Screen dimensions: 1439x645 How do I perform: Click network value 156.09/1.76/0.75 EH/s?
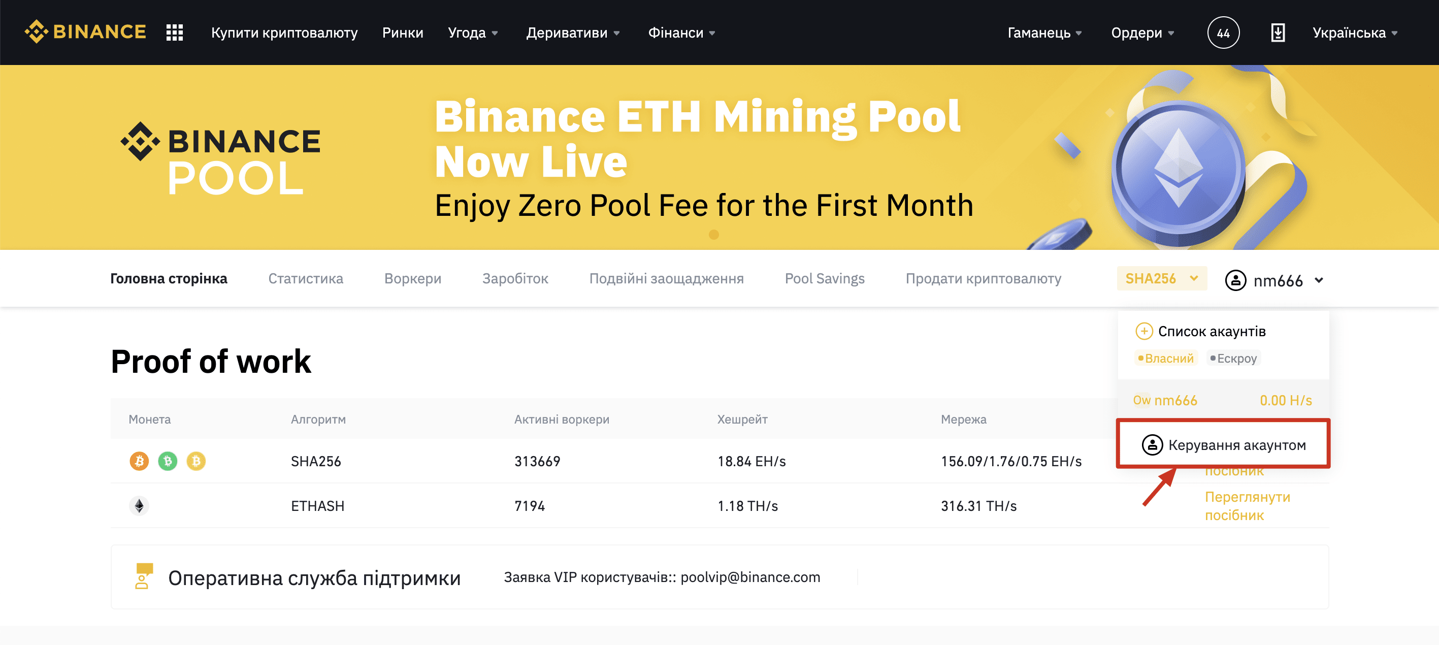click(x=1011, y=461)
